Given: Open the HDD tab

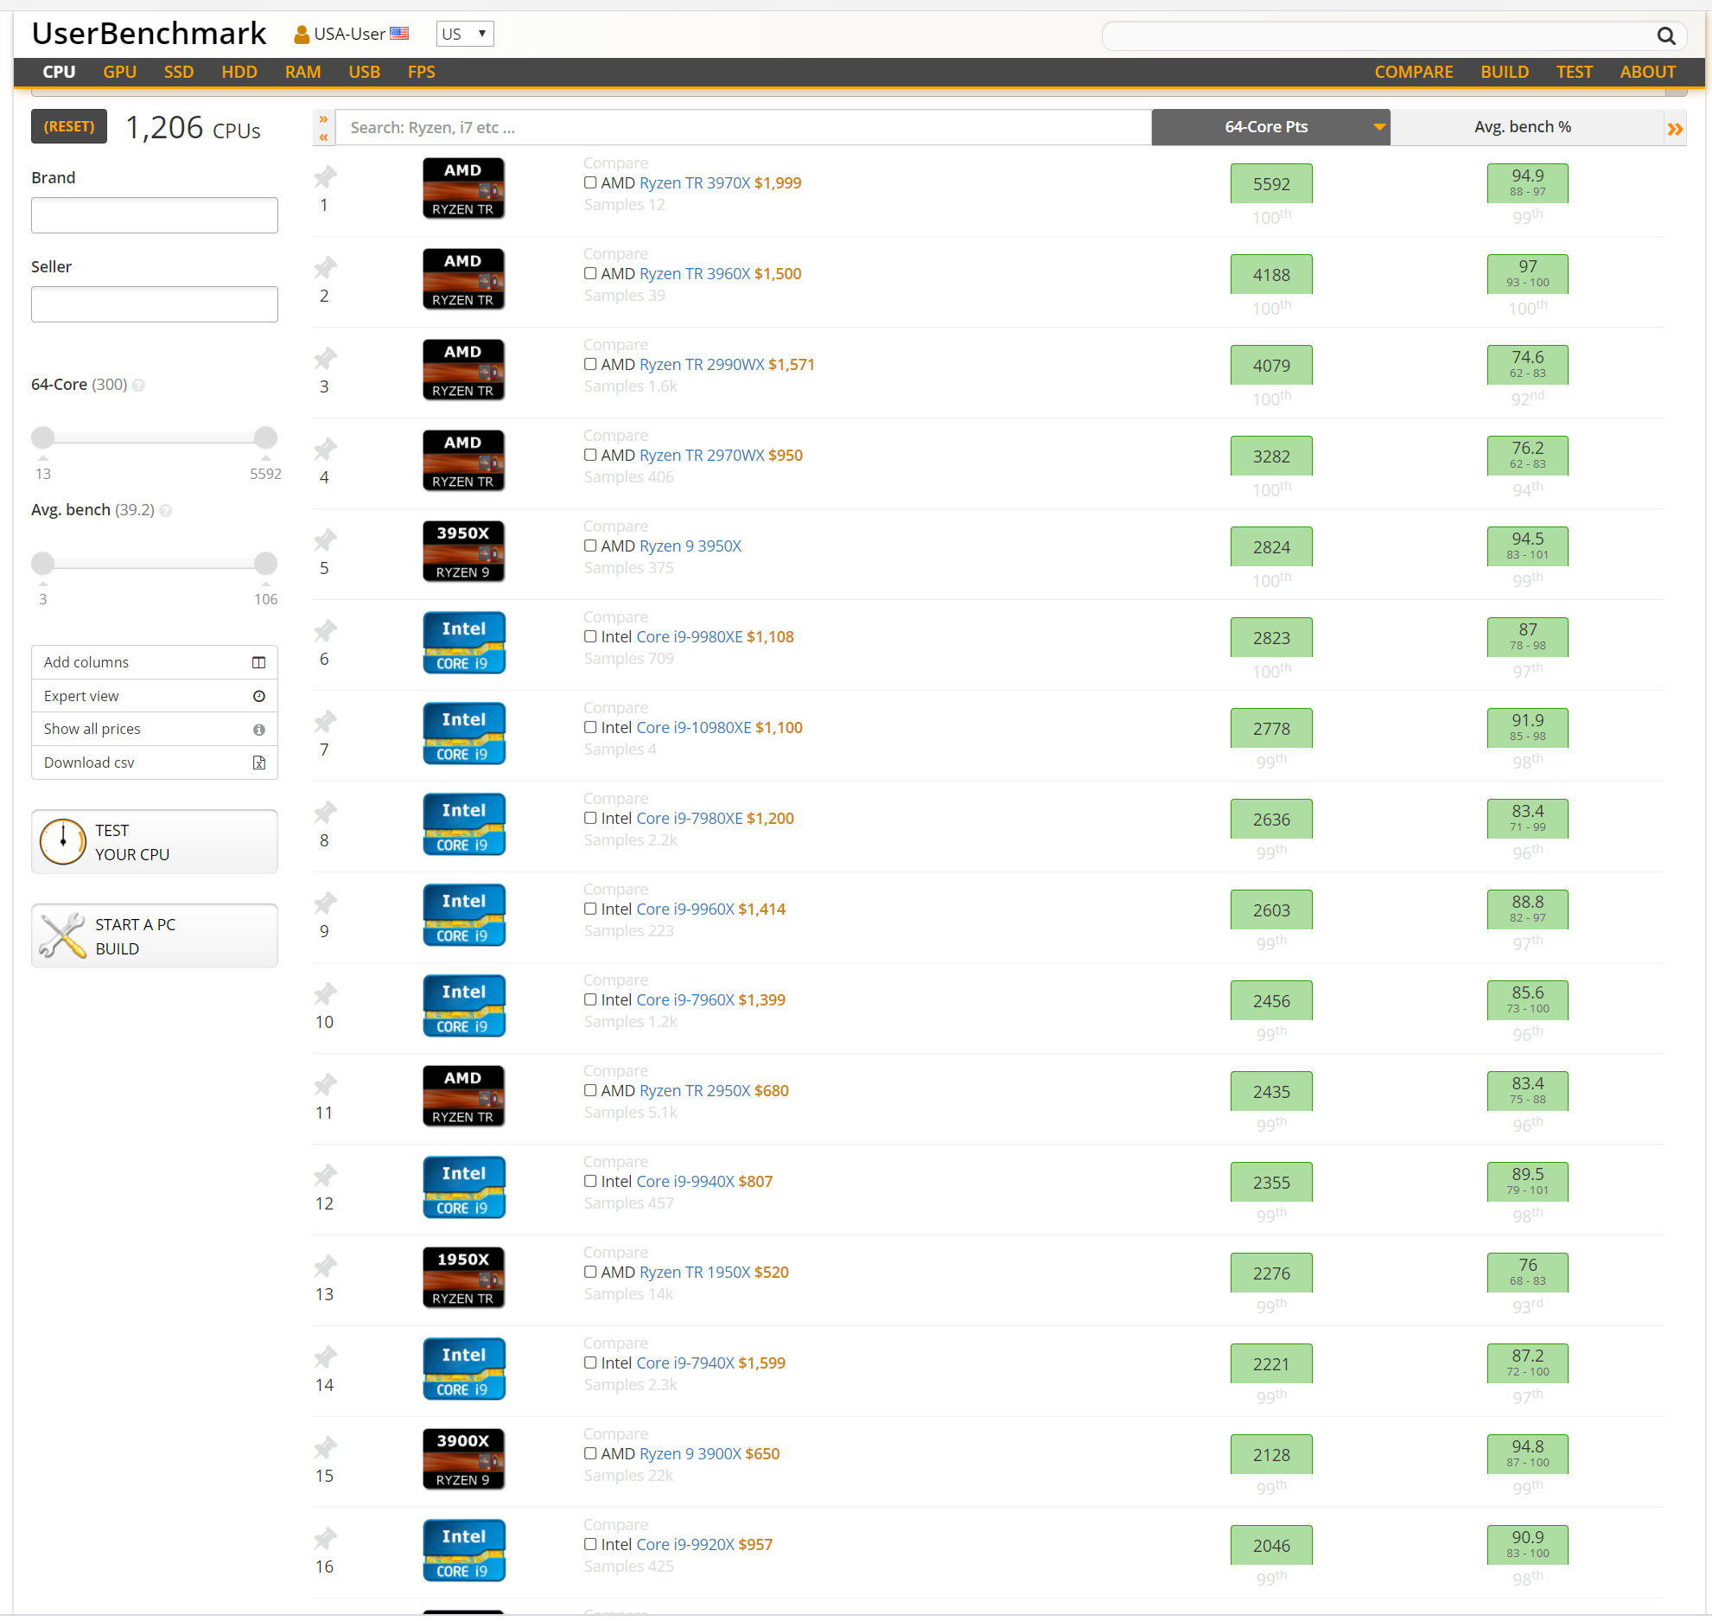Looking at the screenshot, I should pos(239,72).
